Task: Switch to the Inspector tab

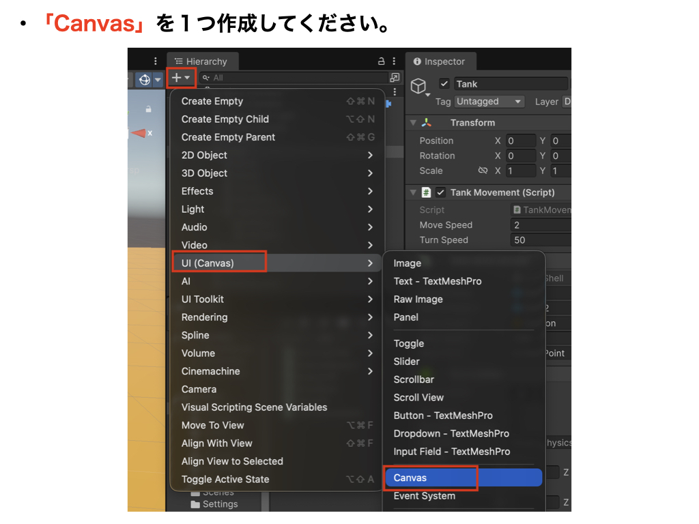Action: (x=440, y=61)
